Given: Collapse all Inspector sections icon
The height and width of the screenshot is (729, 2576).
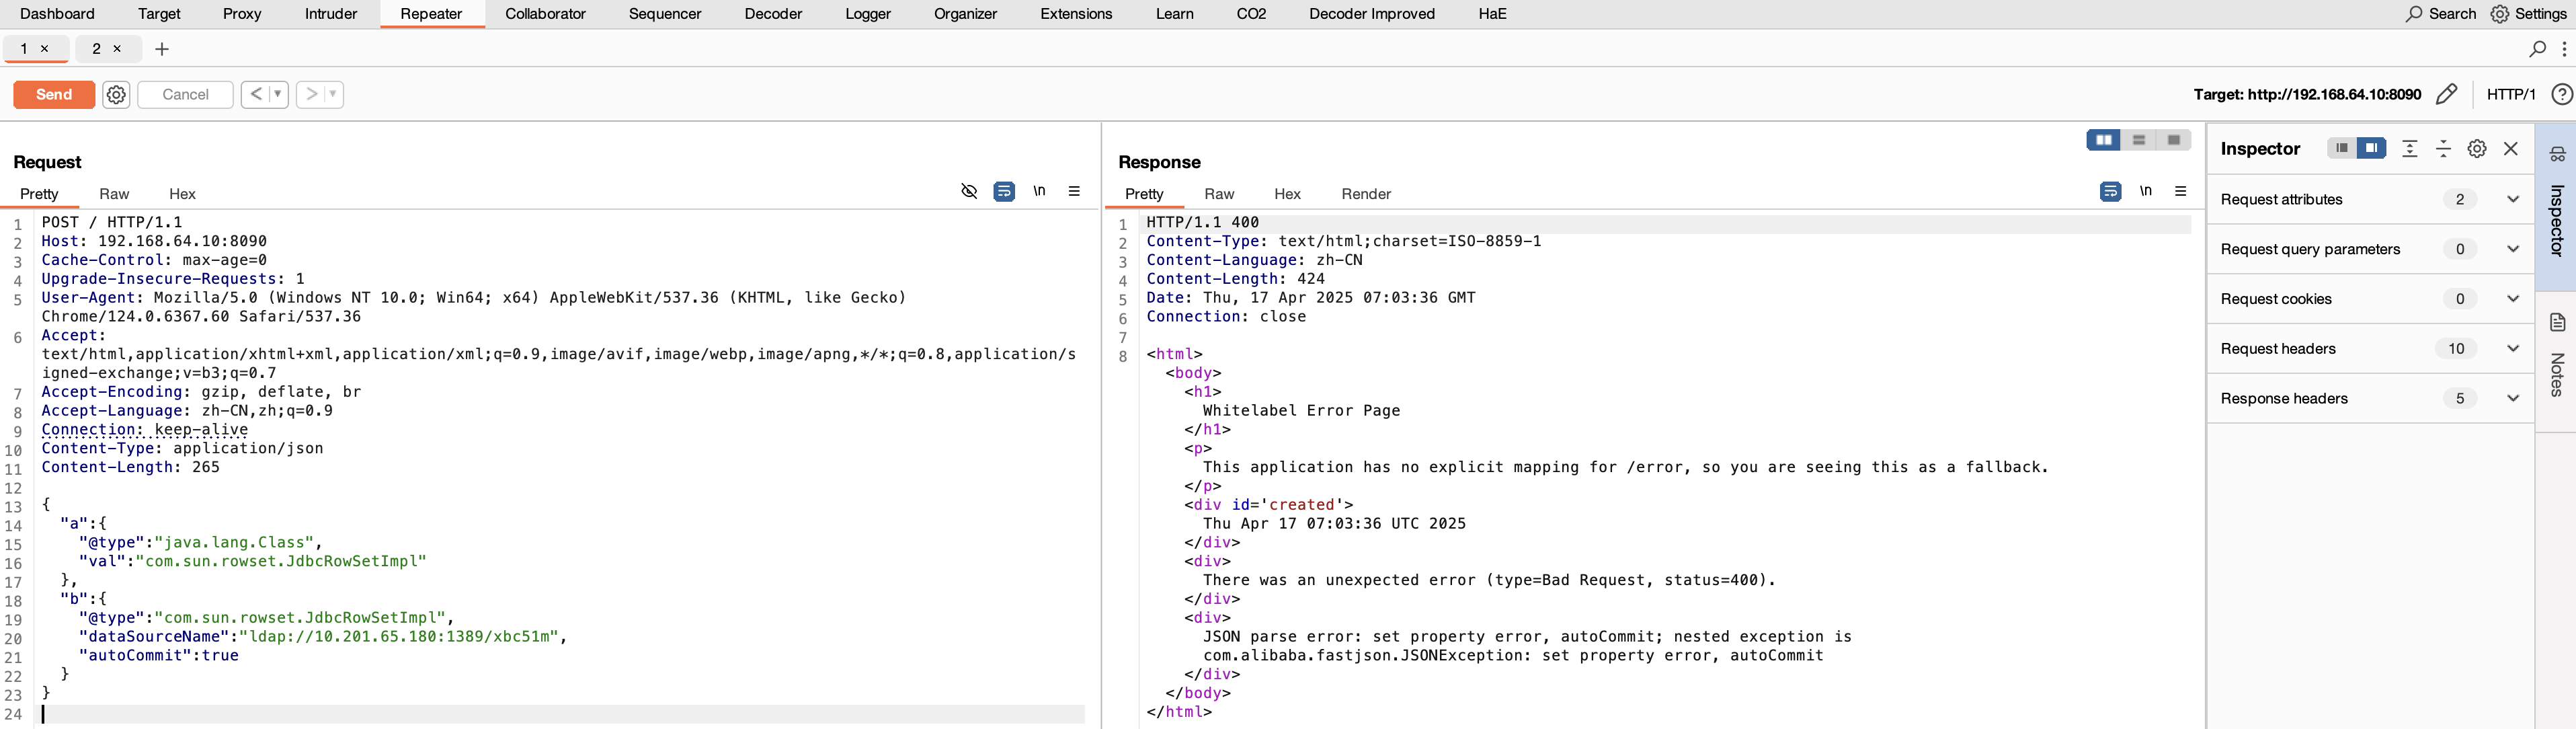Looking at the screenshot, I should [x=2443, y=148].
